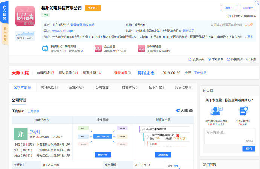Click the red 查看详情 risk link
Image resolution: width=260 pixels, height=169 pixels.
[x=121, y=73]
